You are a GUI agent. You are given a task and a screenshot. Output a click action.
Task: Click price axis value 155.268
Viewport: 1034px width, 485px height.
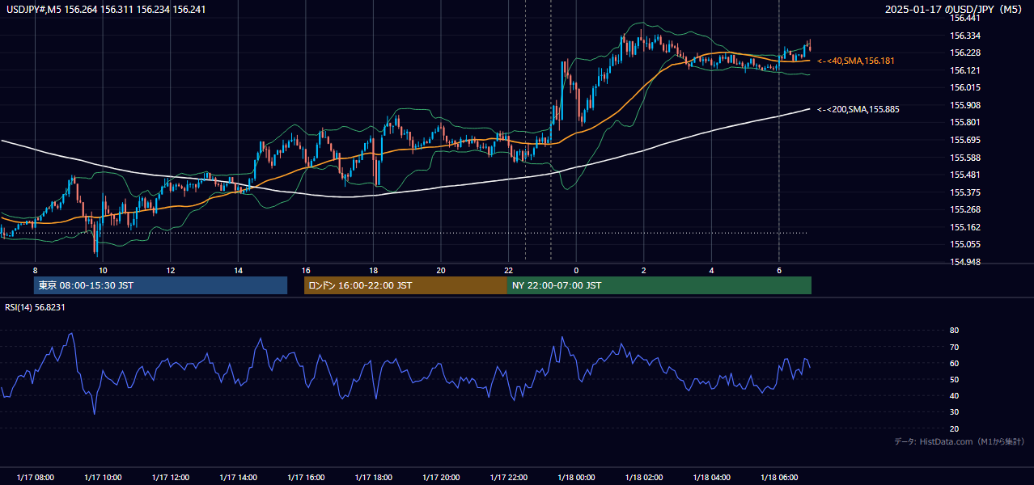[965, 210]
